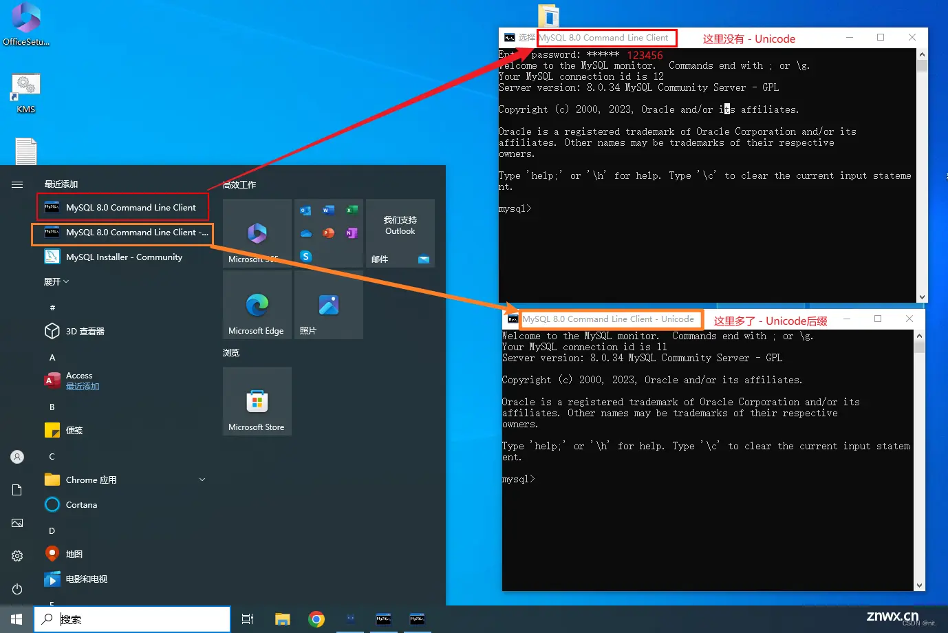Click MySQL Installer icon in start list
The height and width of the screenshot is (633, 948).
pyautogui.click(x=52, y=257)
